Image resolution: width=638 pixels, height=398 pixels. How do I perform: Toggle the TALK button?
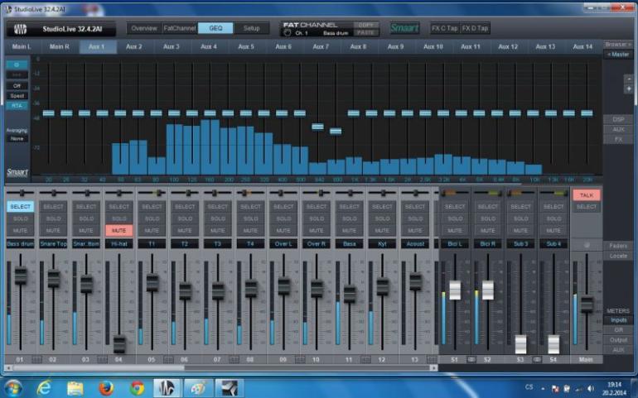coord(587,195)
